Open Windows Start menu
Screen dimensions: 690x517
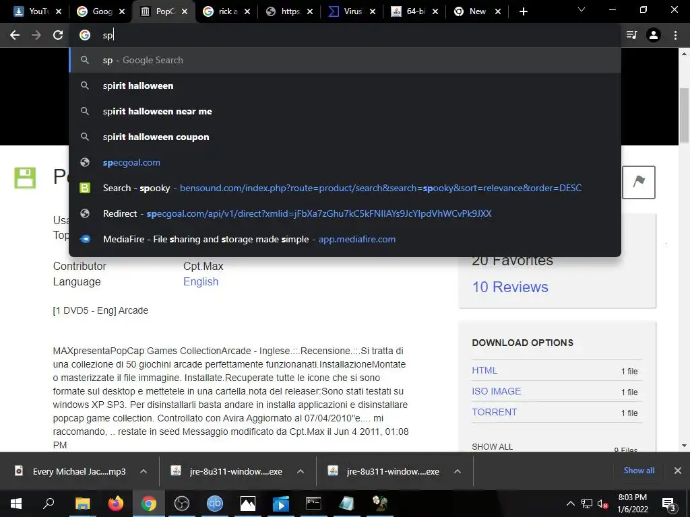point(16,504)
